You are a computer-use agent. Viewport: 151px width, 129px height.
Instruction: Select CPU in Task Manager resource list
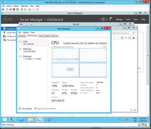click(32, 43)
